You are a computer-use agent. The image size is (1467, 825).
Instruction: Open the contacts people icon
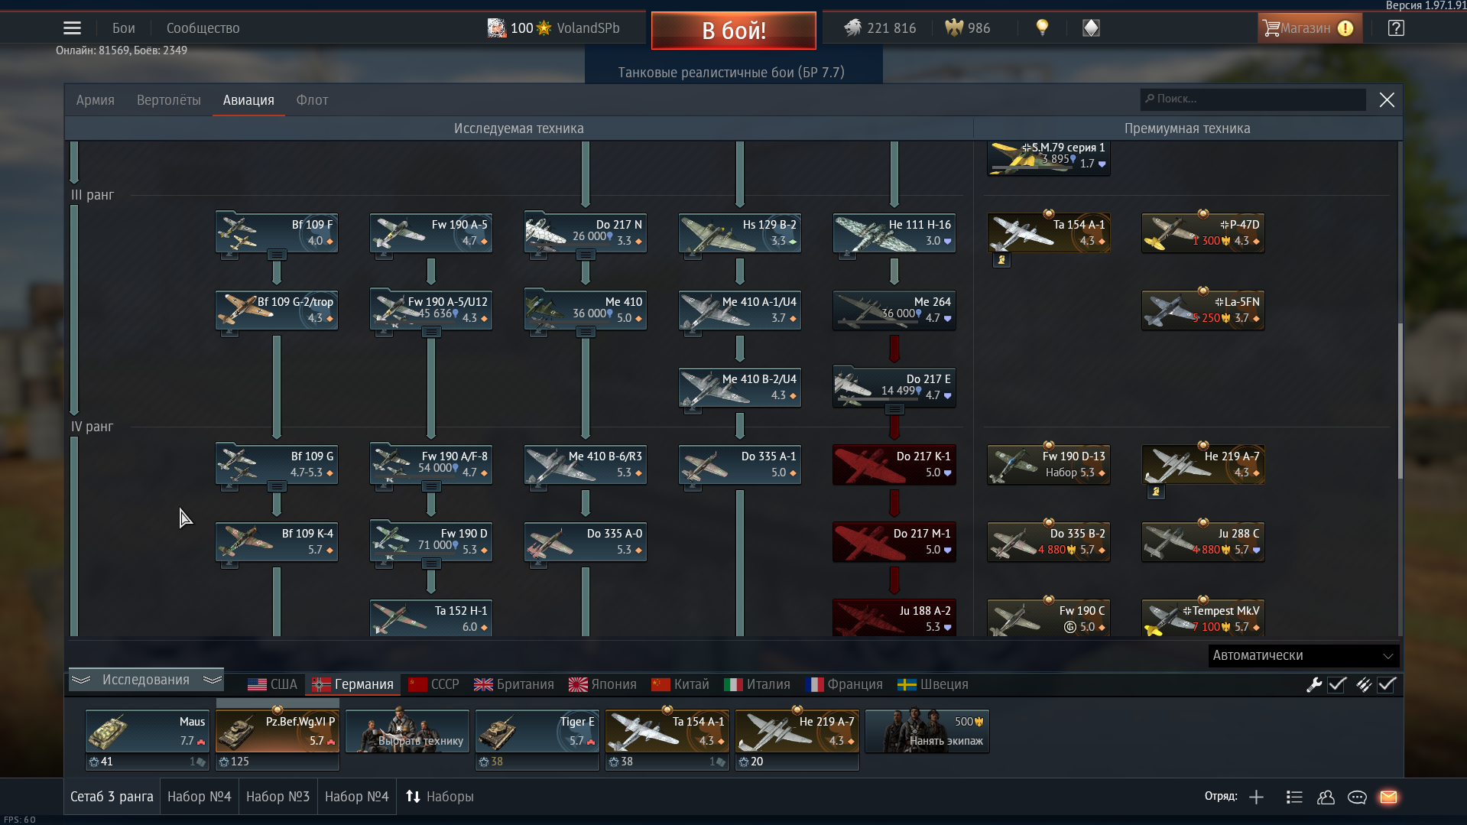click(1326, 797)
